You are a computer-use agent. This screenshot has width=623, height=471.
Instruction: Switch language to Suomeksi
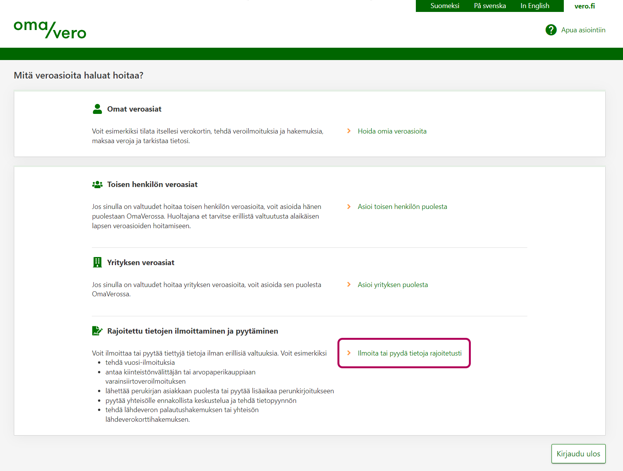point(445,6)
